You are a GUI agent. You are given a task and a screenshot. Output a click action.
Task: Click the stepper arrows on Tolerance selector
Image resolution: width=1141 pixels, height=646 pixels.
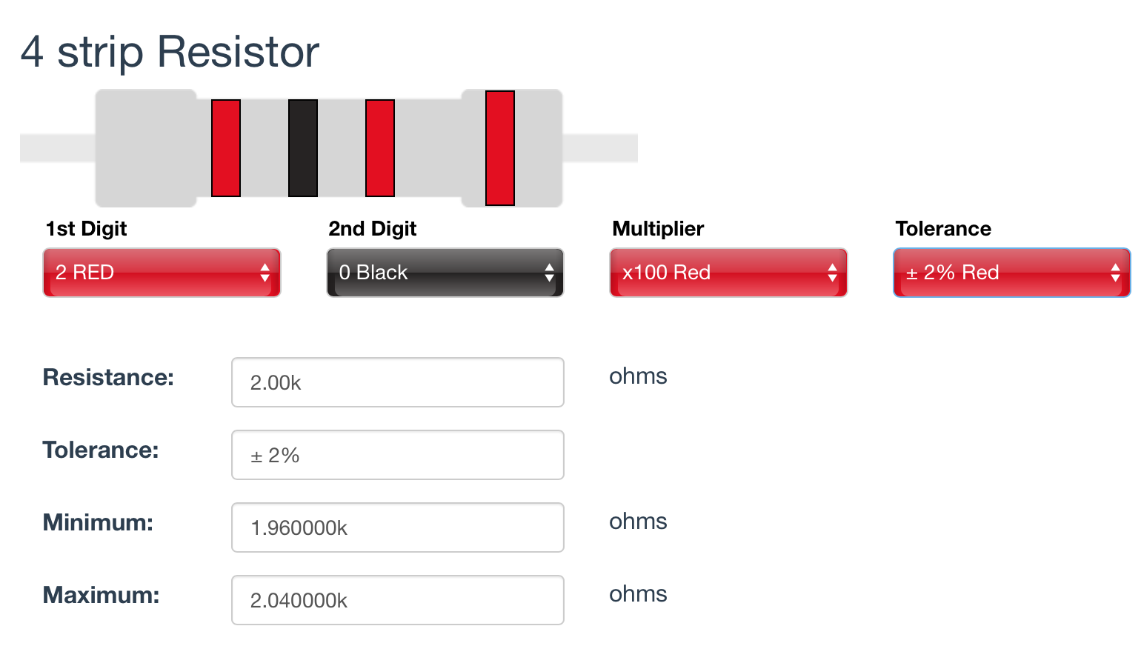tap(1115, 273)
